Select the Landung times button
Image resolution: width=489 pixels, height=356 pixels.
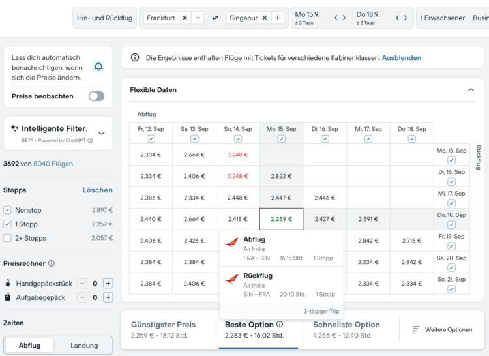coord(84,345)
